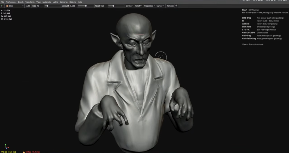Click the axis gizmo icon in toolbar
The width and height of the screenshot is (289, 153).
click(x=2, y=6)
